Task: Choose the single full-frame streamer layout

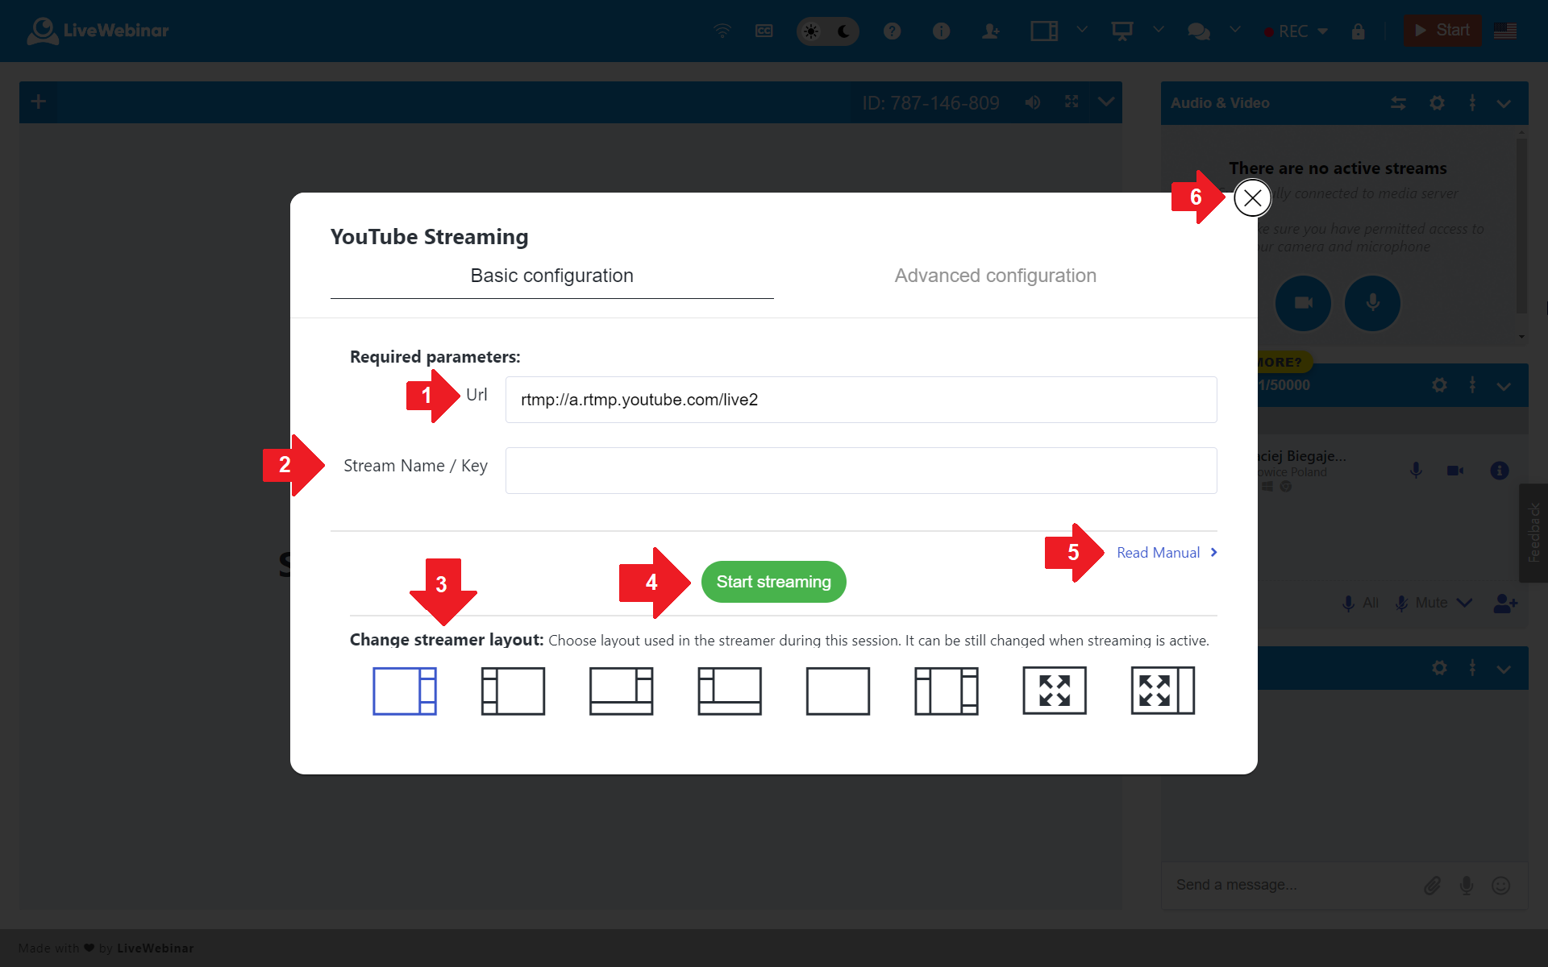Action: [x=838, y=691]
